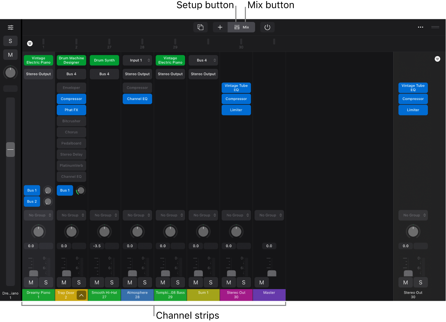This screenshot has height=322, width=446.
Task: Open the mixer channel strip filter menu
Action: 30,44
